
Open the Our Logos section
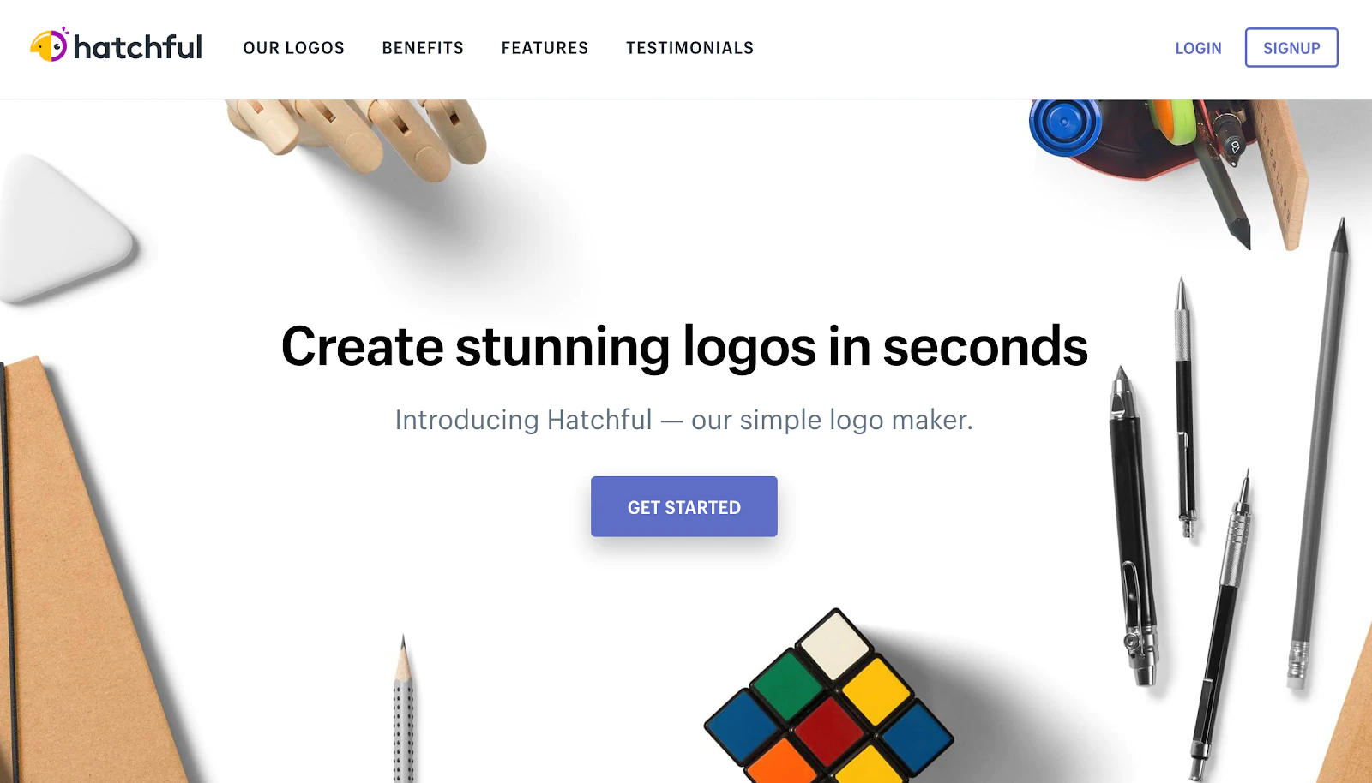(293, 48)
